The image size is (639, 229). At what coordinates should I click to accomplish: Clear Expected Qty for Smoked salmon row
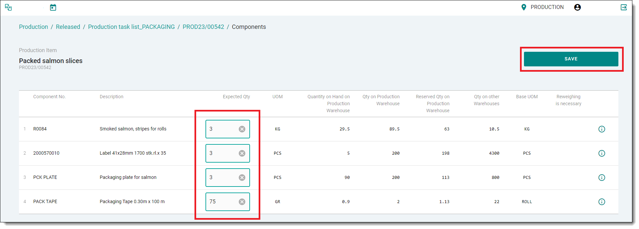pyautogui.click(x=242, y=129)
